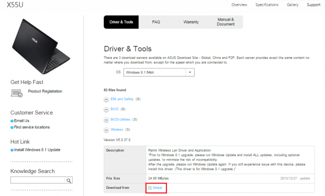
Task: Open the Wireless category link
Action: [x=116, y=129]
